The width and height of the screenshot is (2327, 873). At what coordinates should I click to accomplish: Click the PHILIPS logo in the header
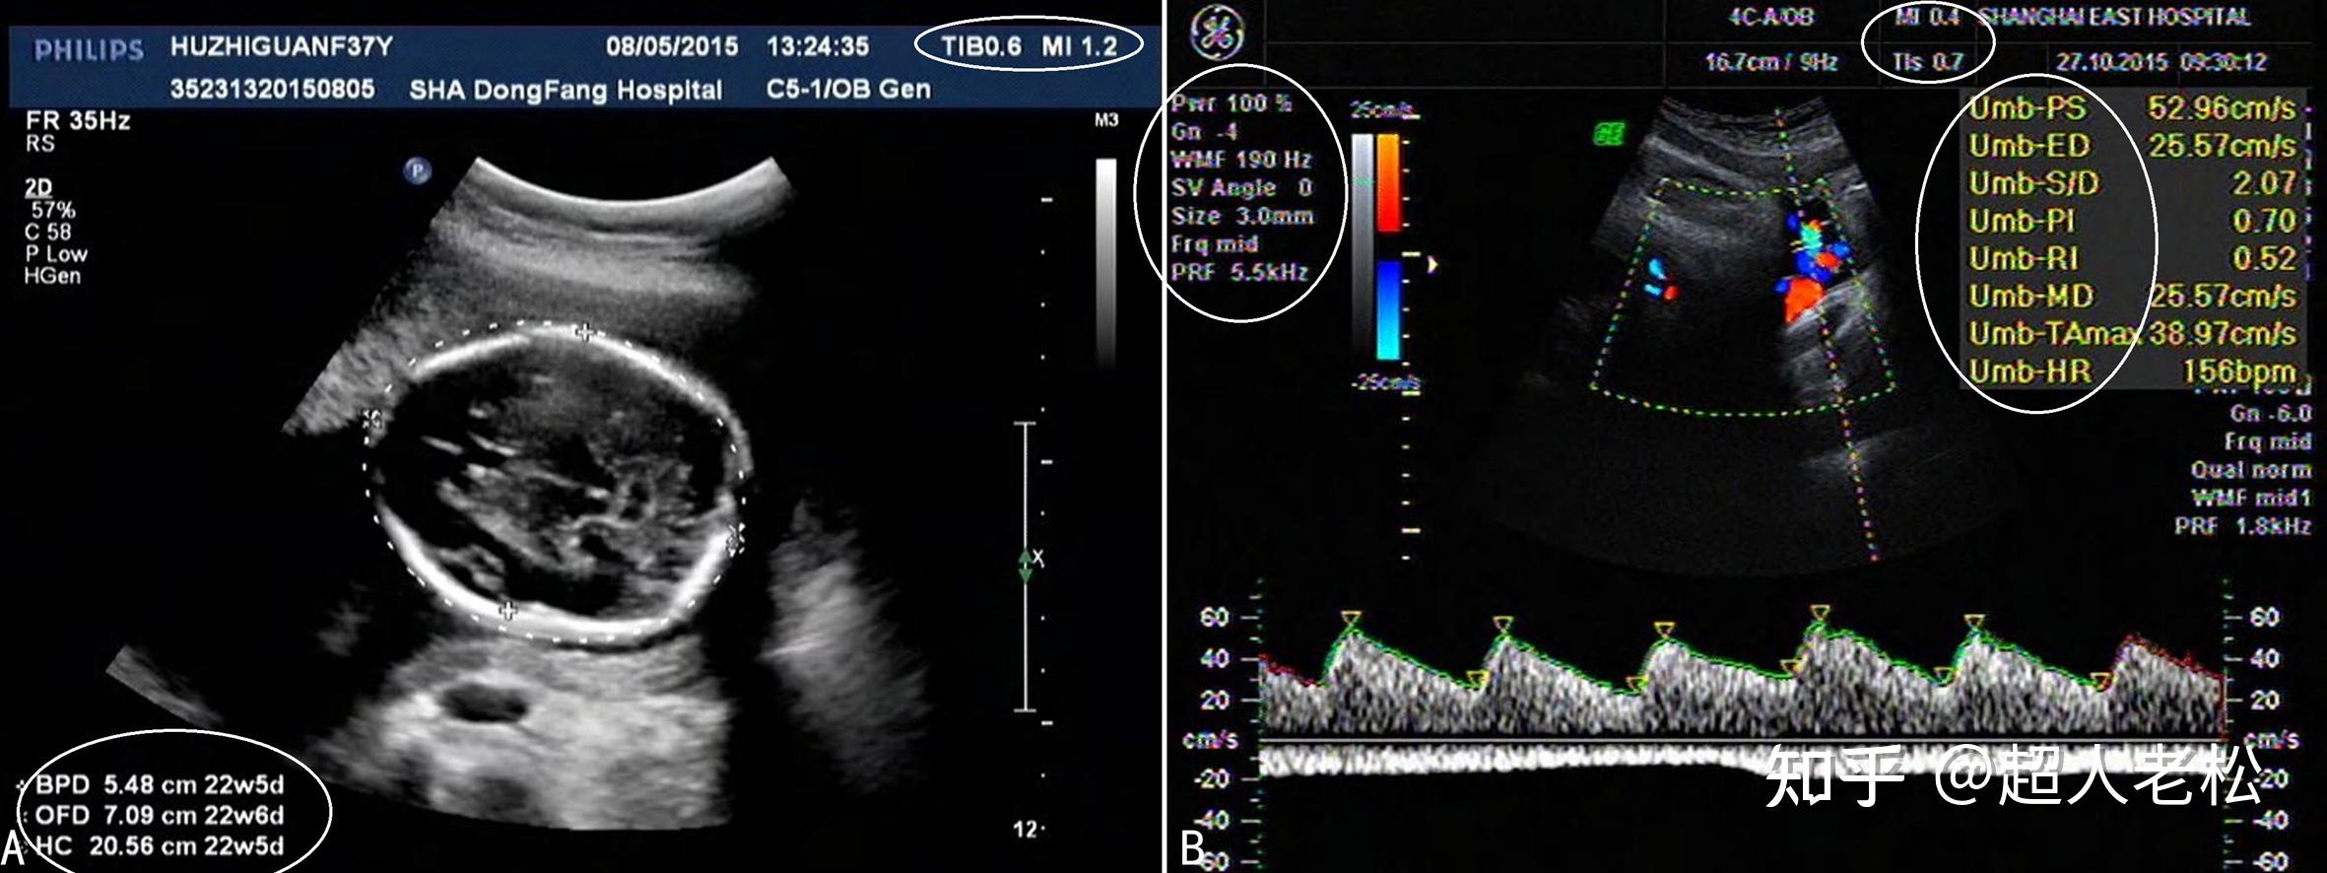point(89,50)
